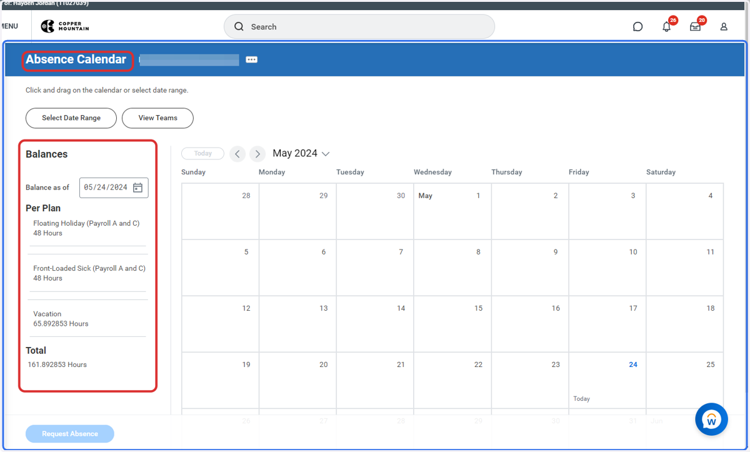The width and height of the screenshot is (750, 452).
Task: Focus the Search field
Action: (359, 27)
